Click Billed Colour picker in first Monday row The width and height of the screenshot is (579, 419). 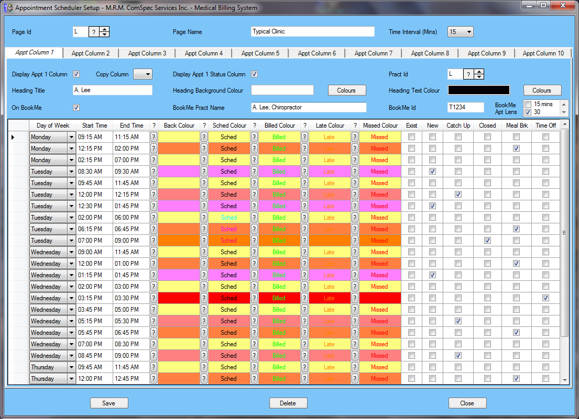(x=255, y=137)
